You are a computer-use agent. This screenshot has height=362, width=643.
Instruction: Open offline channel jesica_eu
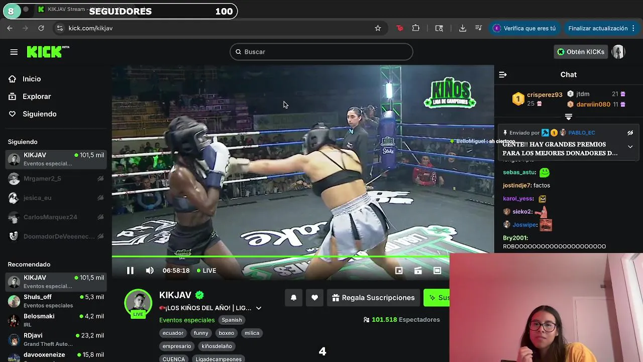(x=56, y=198)
